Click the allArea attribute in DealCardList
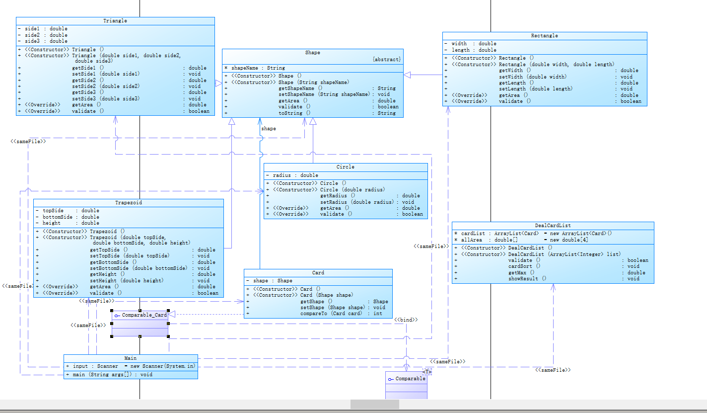 521,240
